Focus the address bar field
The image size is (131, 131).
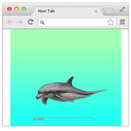click(77, 22)
